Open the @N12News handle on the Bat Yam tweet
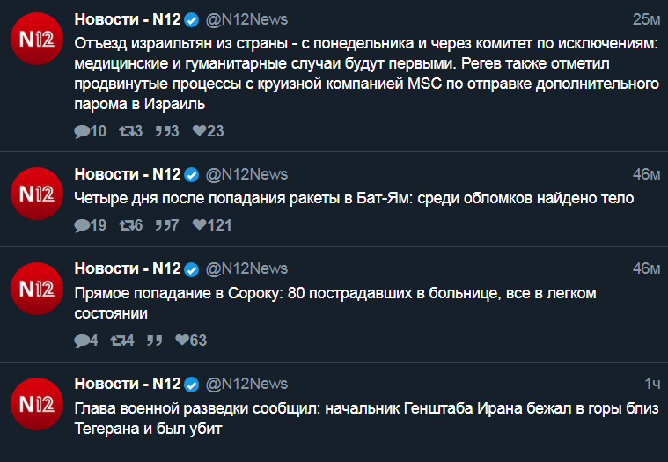668x462 pixels. [x=246, y=174]
